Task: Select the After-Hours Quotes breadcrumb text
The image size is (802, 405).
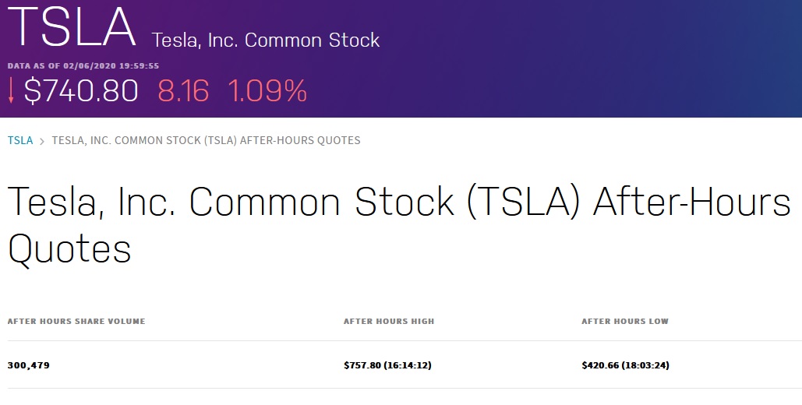Action: tap(206, 141)
